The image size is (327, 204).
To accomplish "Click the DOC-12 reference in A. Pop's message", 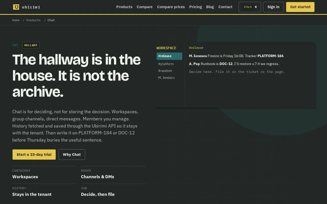I will click(226, 64).
